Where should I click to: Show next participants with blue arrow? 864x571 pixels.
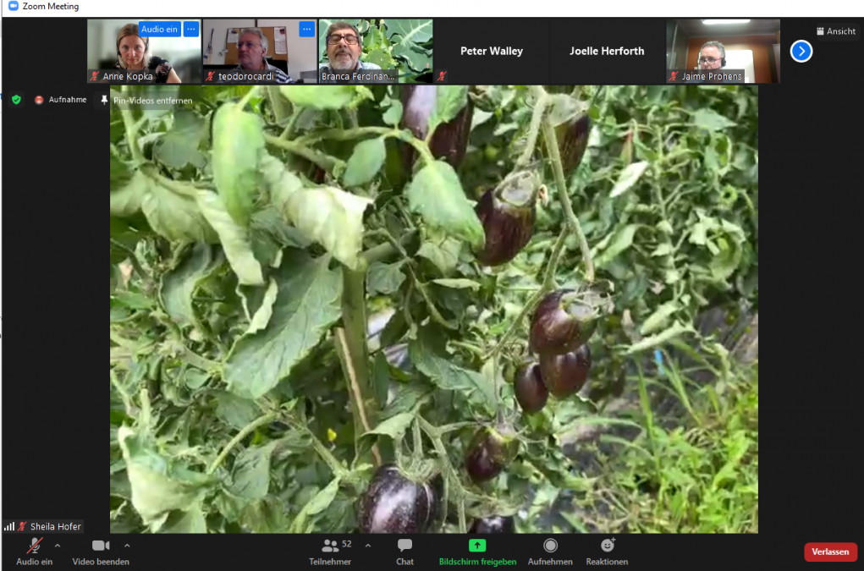point(801,52)
